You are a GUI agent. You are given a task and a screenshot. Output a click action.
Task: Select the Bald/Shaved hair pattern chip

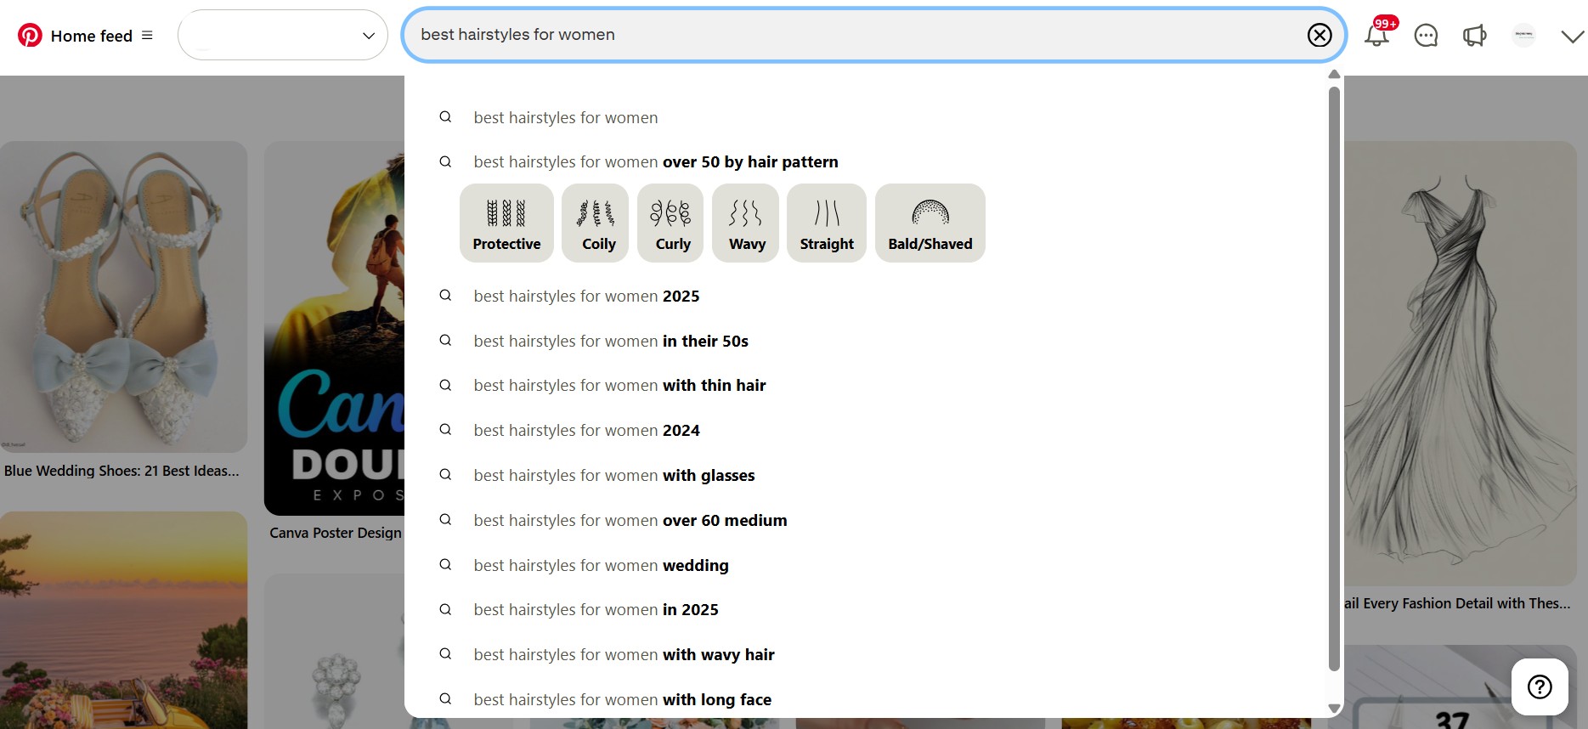930,223
